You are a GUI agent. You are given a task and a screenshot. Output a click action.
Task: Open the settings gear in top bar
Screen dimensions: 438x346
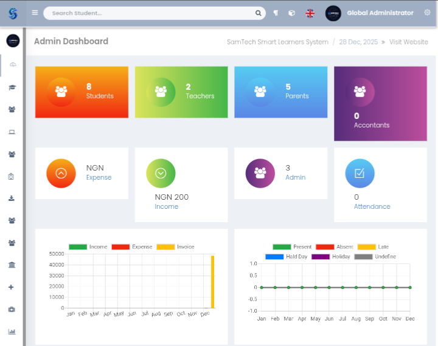pyautogui.click(x=427, y=13)
